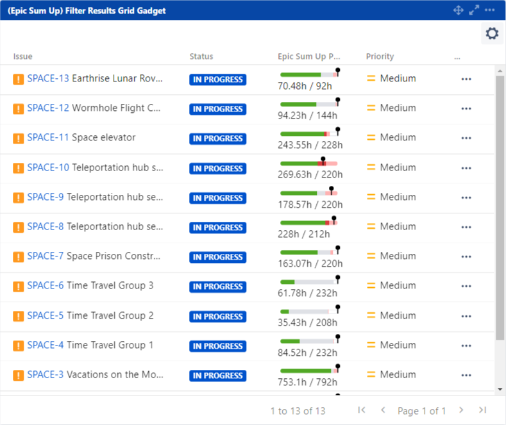Sort by the Issue column header
Screen dimensions: 506x425
point(23,56)
